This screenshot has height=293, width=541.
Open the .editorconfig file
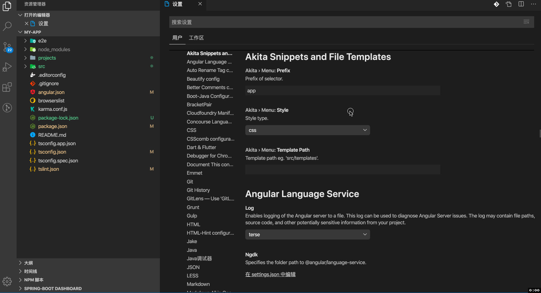[x=52, y=75]
